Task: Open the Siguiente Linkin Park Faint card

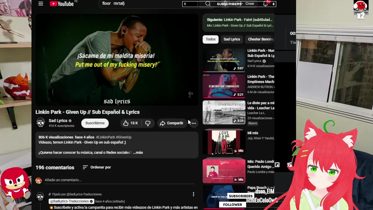Action: pyautogui.click(x=238, y=22)
